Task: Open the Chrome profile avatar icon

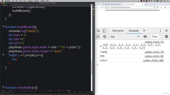Action: tap(165, 7)
